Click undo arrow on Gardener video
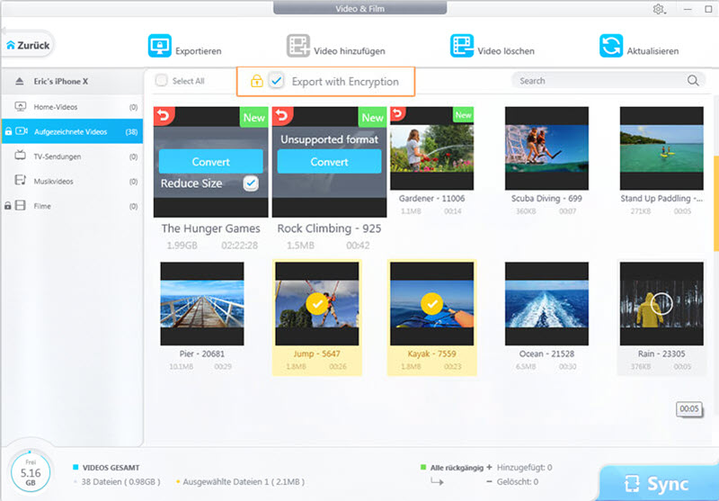Screen dimensions: 719x501 (x=398, y=114)
